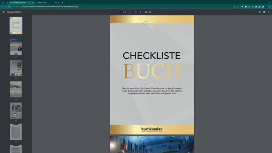Open the extensions puzzle icon

[256, 7]
